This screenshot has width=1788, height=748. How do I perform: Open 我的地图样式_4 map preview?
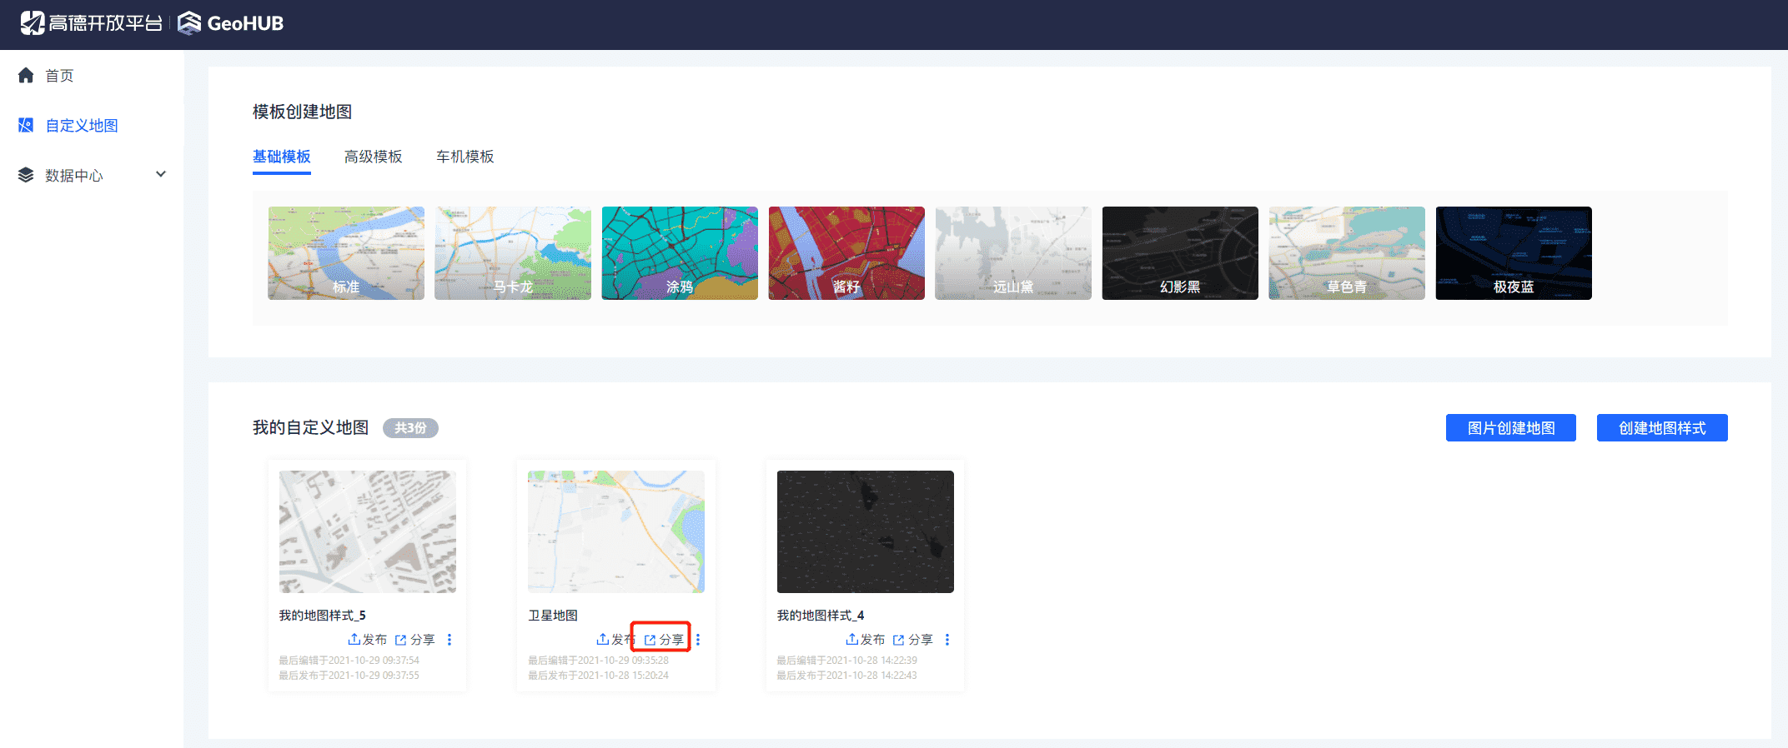coord(866,531)
